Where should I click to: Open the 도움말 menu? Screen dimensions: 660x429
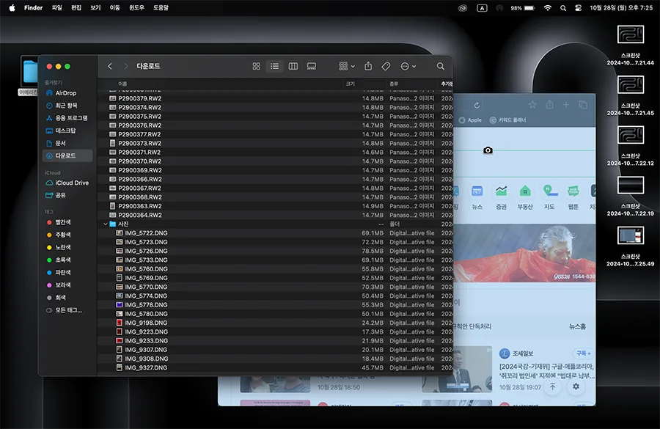coord(161,7)
